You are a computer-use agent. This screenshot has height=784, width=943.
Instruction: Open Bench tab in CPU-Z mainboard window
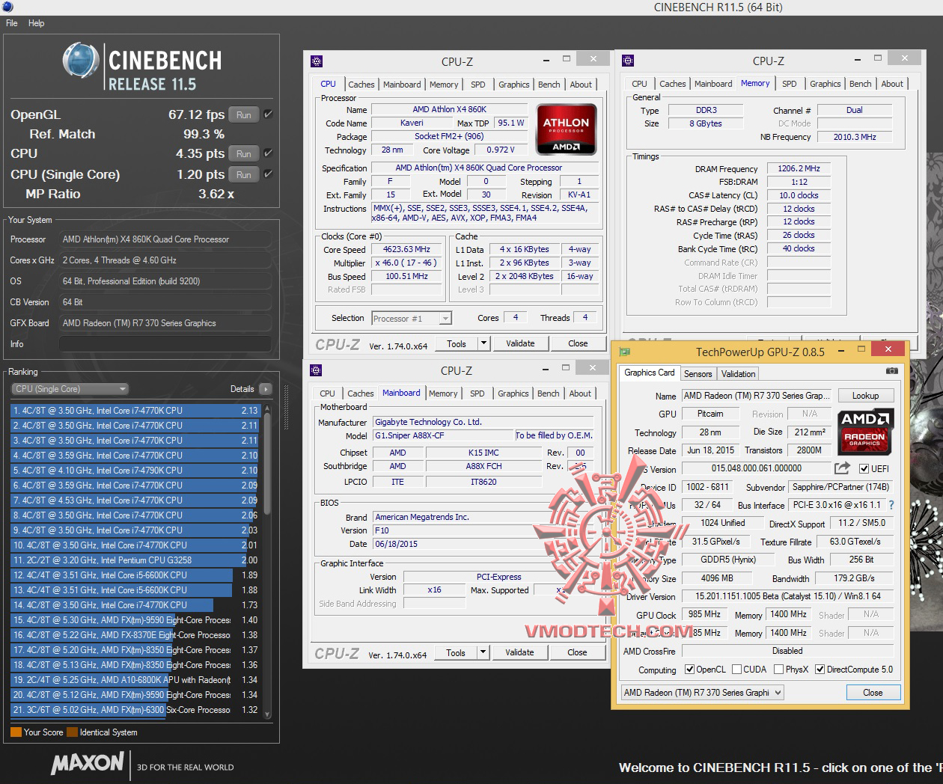point(549,393)
